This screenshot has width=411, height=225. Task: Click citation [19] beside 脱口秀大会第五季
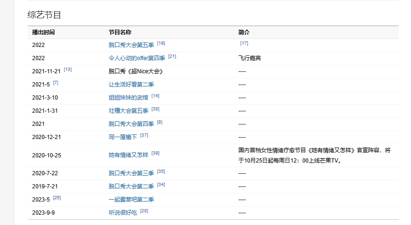[x=161, y=43]
